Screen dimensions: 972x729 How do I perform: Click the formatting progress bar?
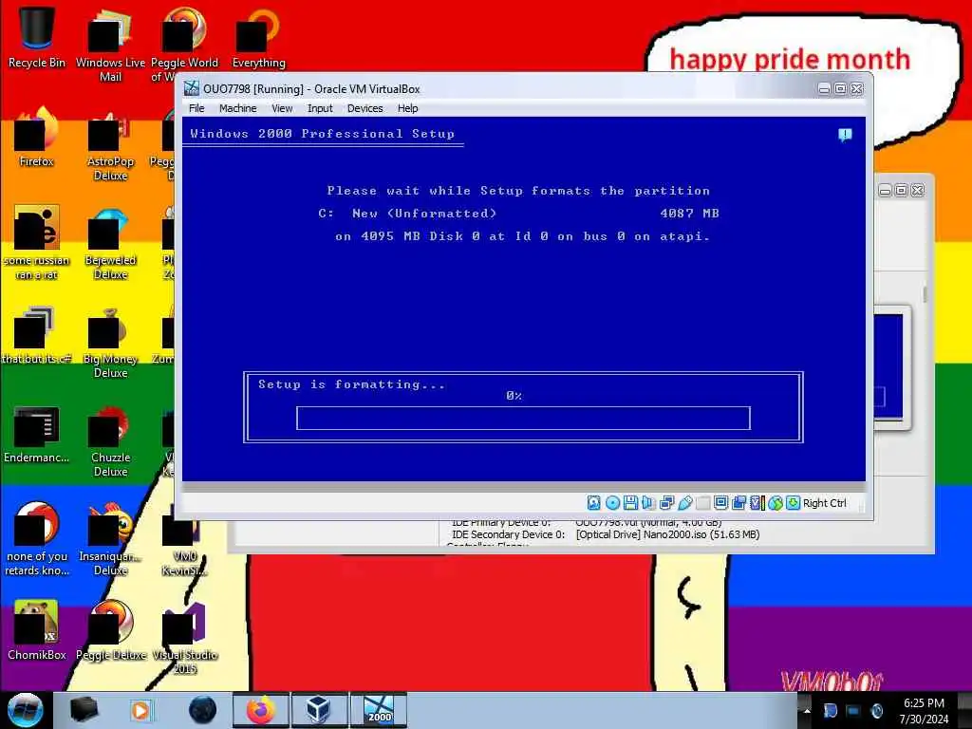coord(523,418)
